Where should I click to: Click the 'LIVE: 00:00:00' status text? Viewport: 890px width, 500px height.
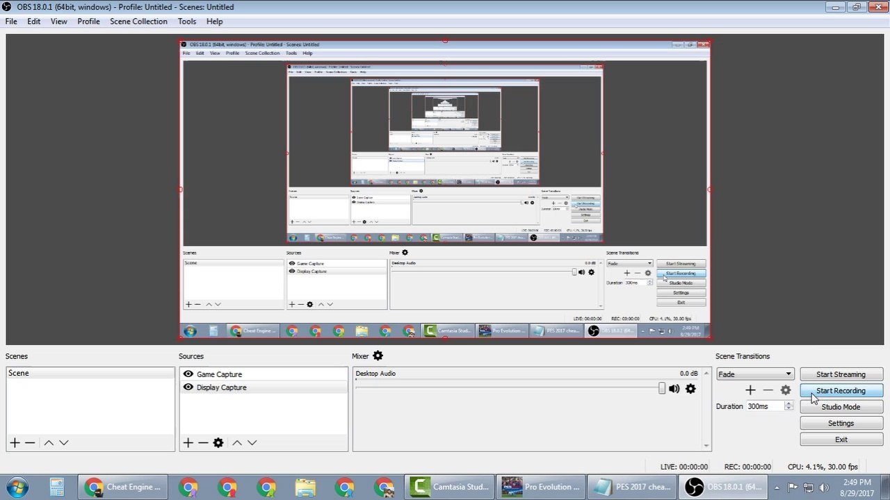(x=684, y=467)
